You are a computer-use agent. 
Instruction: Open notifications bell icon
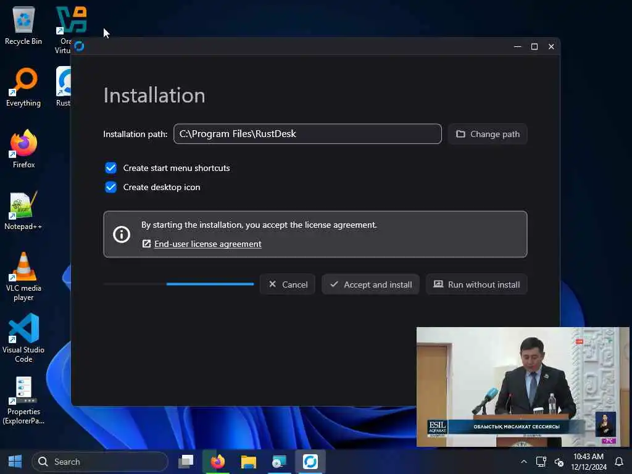(x=618, y=462)
